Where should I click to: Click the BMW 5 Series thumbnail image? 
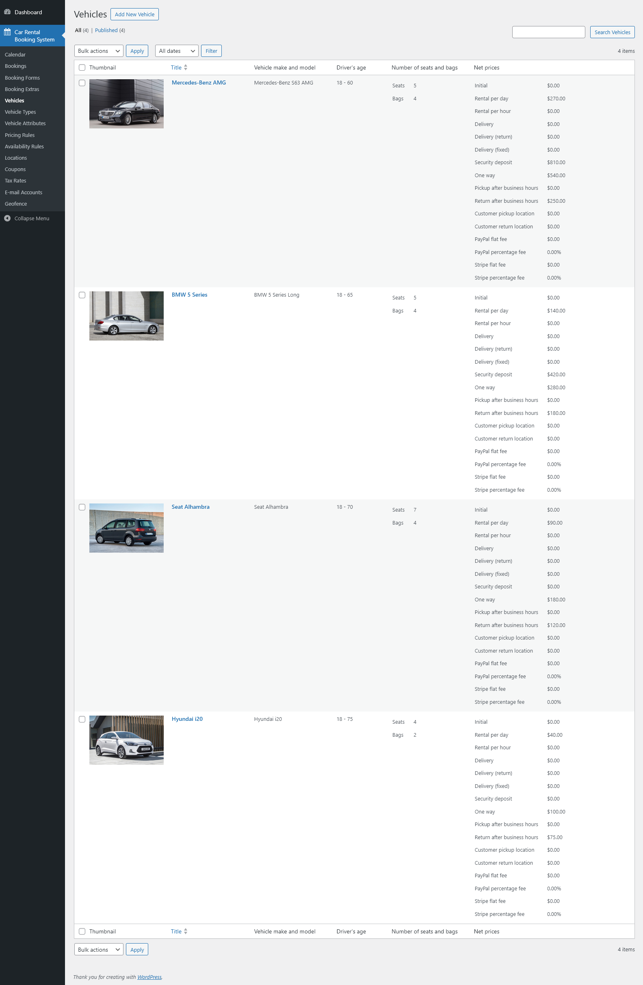(127, 316)
